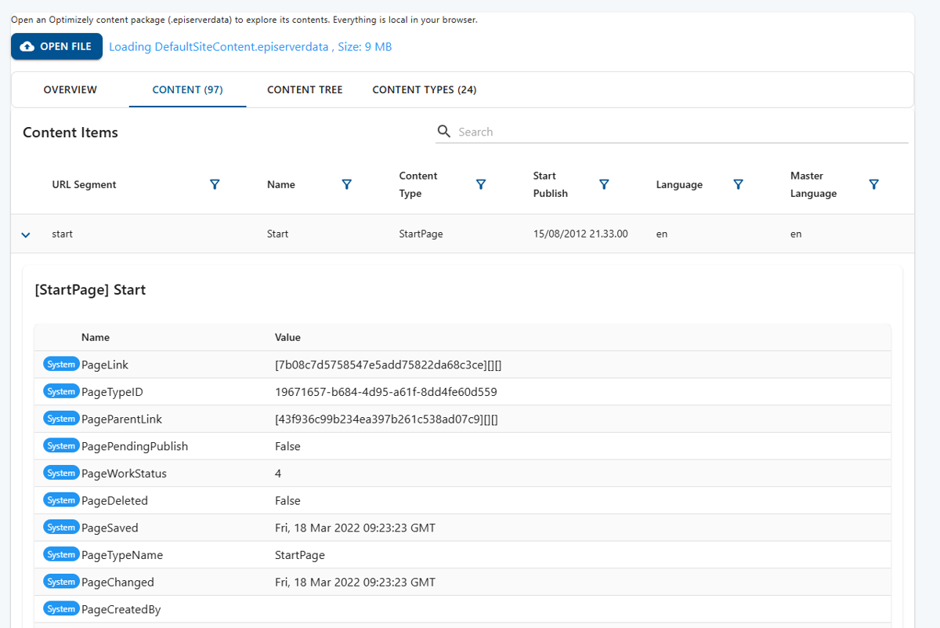Collapse the expanded start row chevron
Image resolution: width=940 pixels, height=628 pixels.
[26, 234]
